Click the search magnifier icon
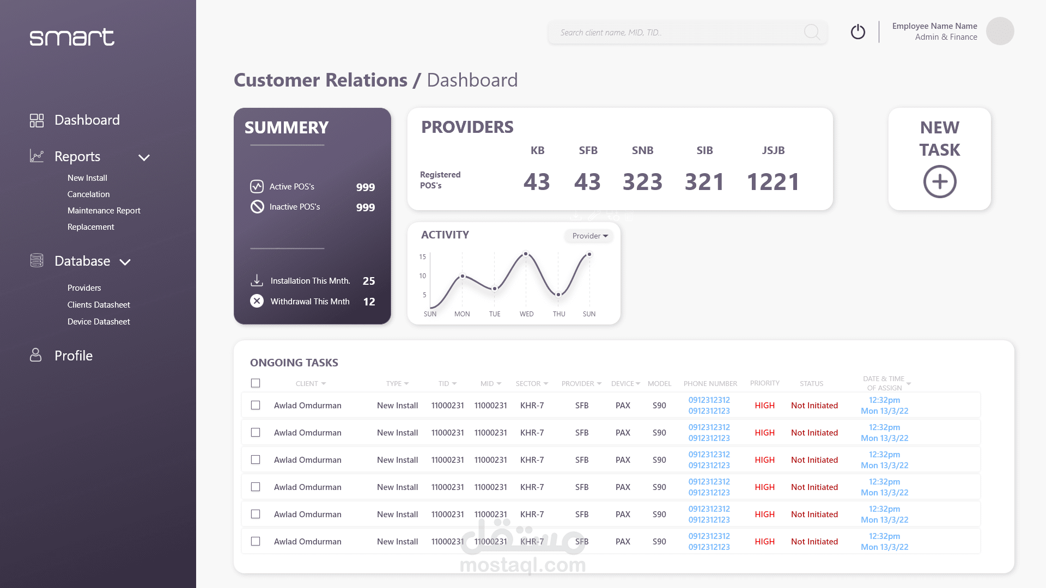This screenshot has width=1046, height=588. coord(811,32)
